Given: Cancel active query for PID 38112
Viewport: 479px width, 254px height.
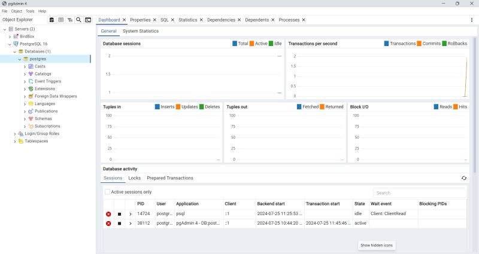Looking at the screenshot, I should coord(119,224).
